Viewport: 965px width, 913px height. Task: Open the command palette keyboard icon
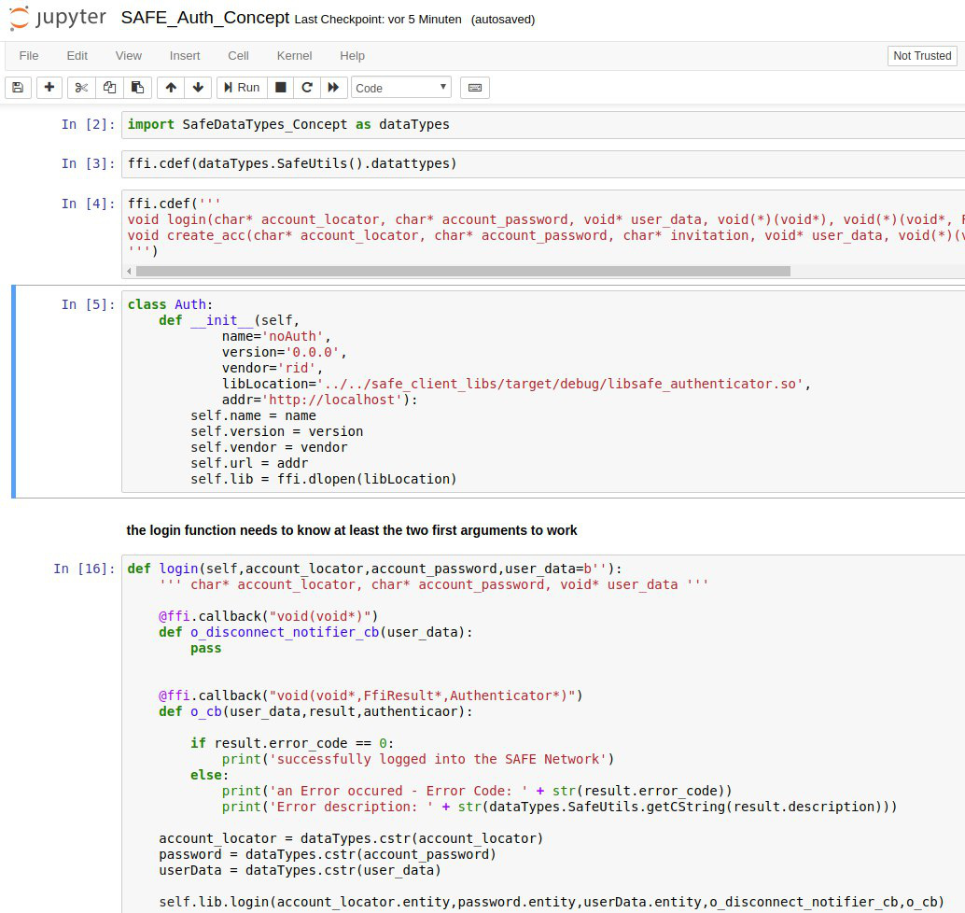[475, 88]
